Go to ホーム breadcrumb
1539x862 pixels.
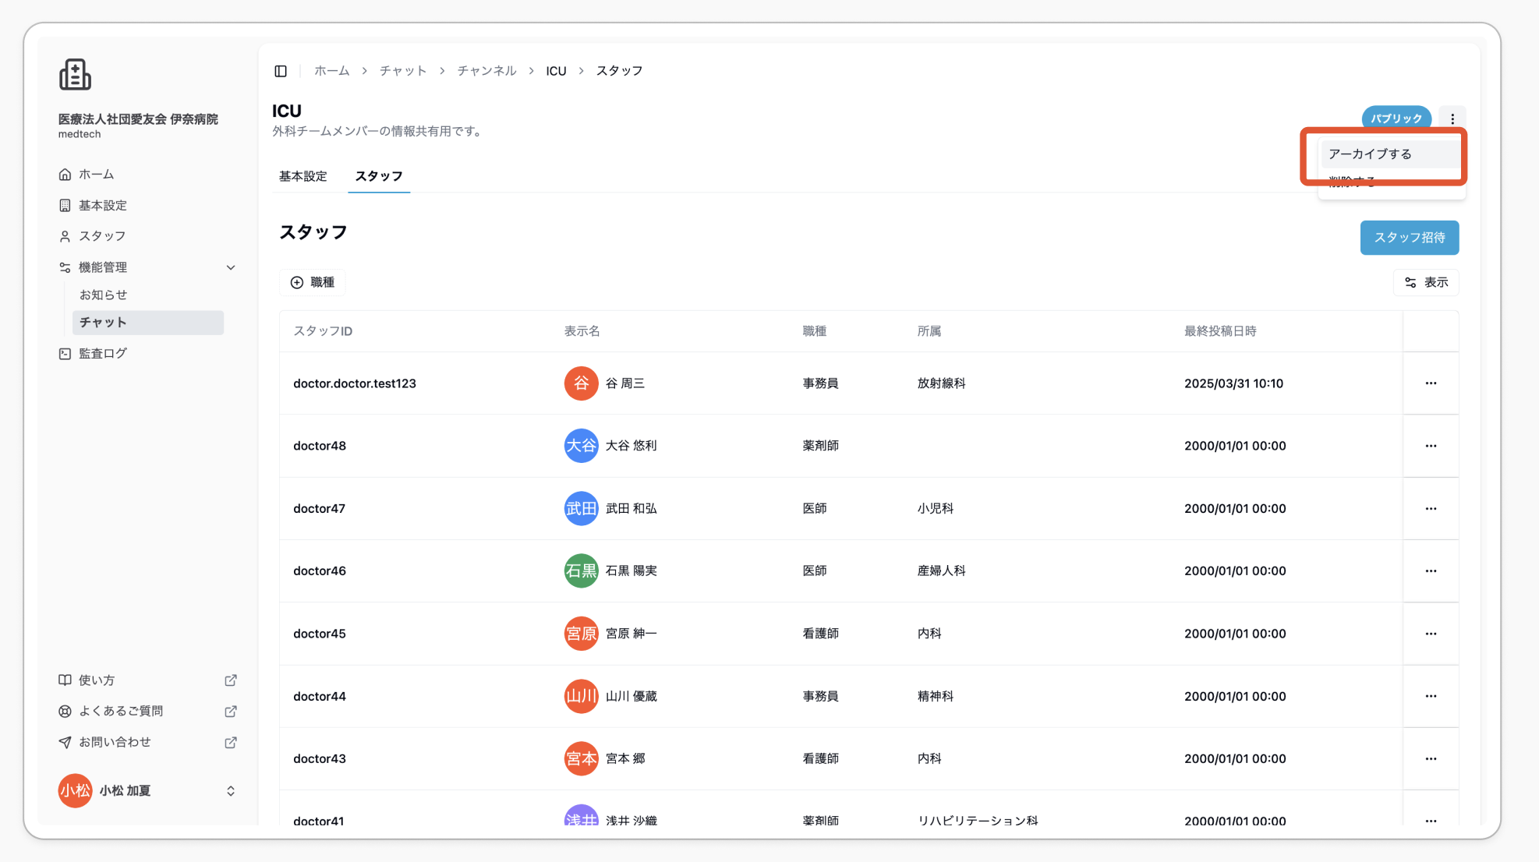pos(332,71)
